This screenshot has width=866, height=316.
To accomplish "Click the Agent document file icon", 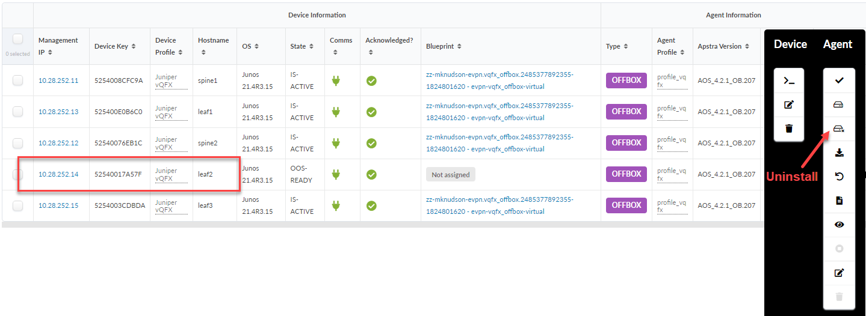I will point(839,201).
